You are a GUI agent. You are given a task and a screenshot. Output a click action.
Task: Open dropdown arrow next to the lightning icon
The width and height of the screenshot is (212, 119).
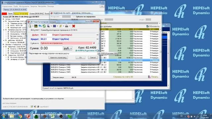coord(63,26)
